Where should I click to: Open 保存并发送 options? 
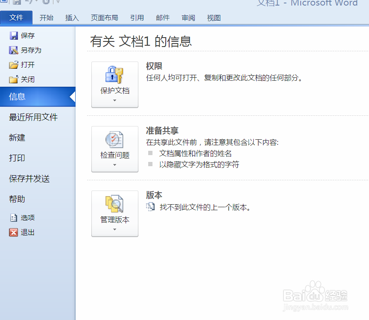tap(29, 179)
